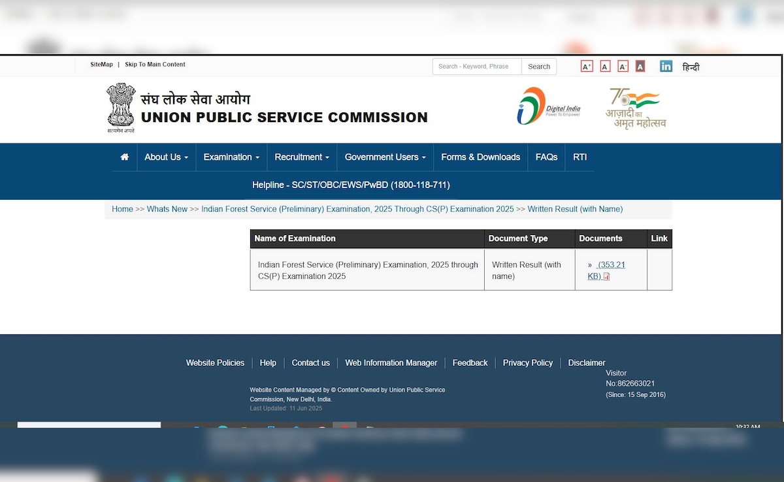784x482 pixels.
Task: Open Whats New breadcrumb link
Action: tap(167, 209)
